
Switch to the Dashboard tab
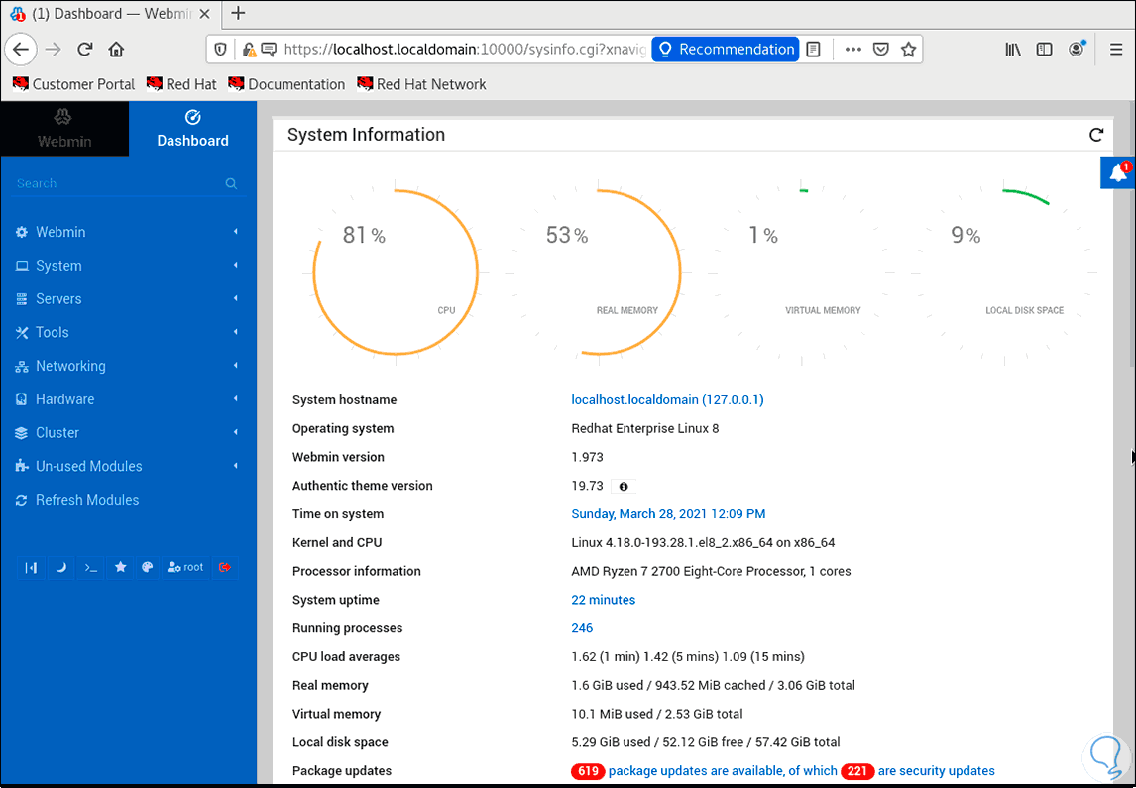192,129
